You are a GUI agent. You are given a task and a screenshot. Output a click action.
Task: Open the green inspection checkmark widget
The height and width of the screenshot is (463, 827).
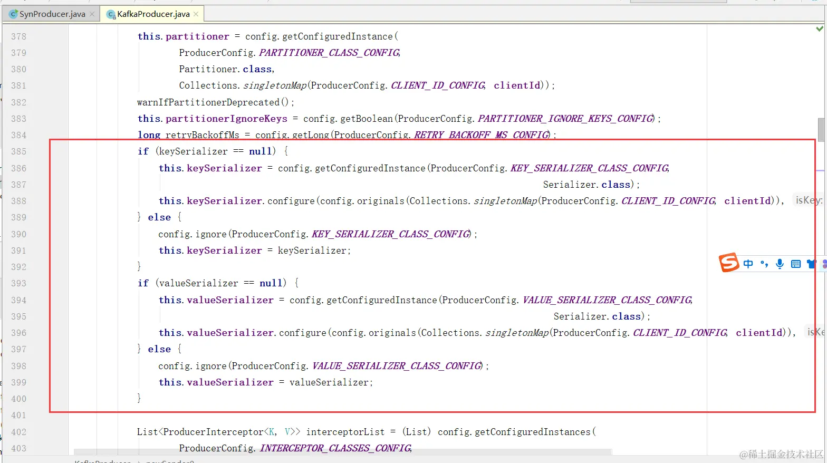[820, 28]
